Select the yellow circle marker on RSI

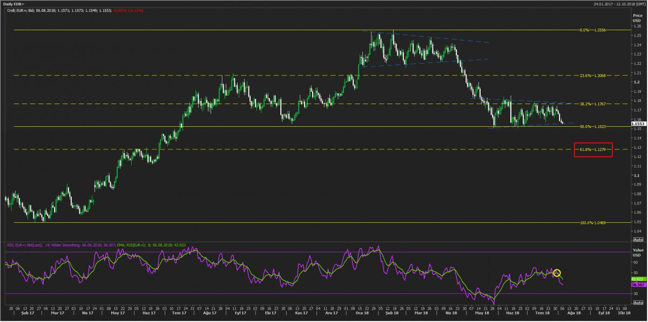557,273
